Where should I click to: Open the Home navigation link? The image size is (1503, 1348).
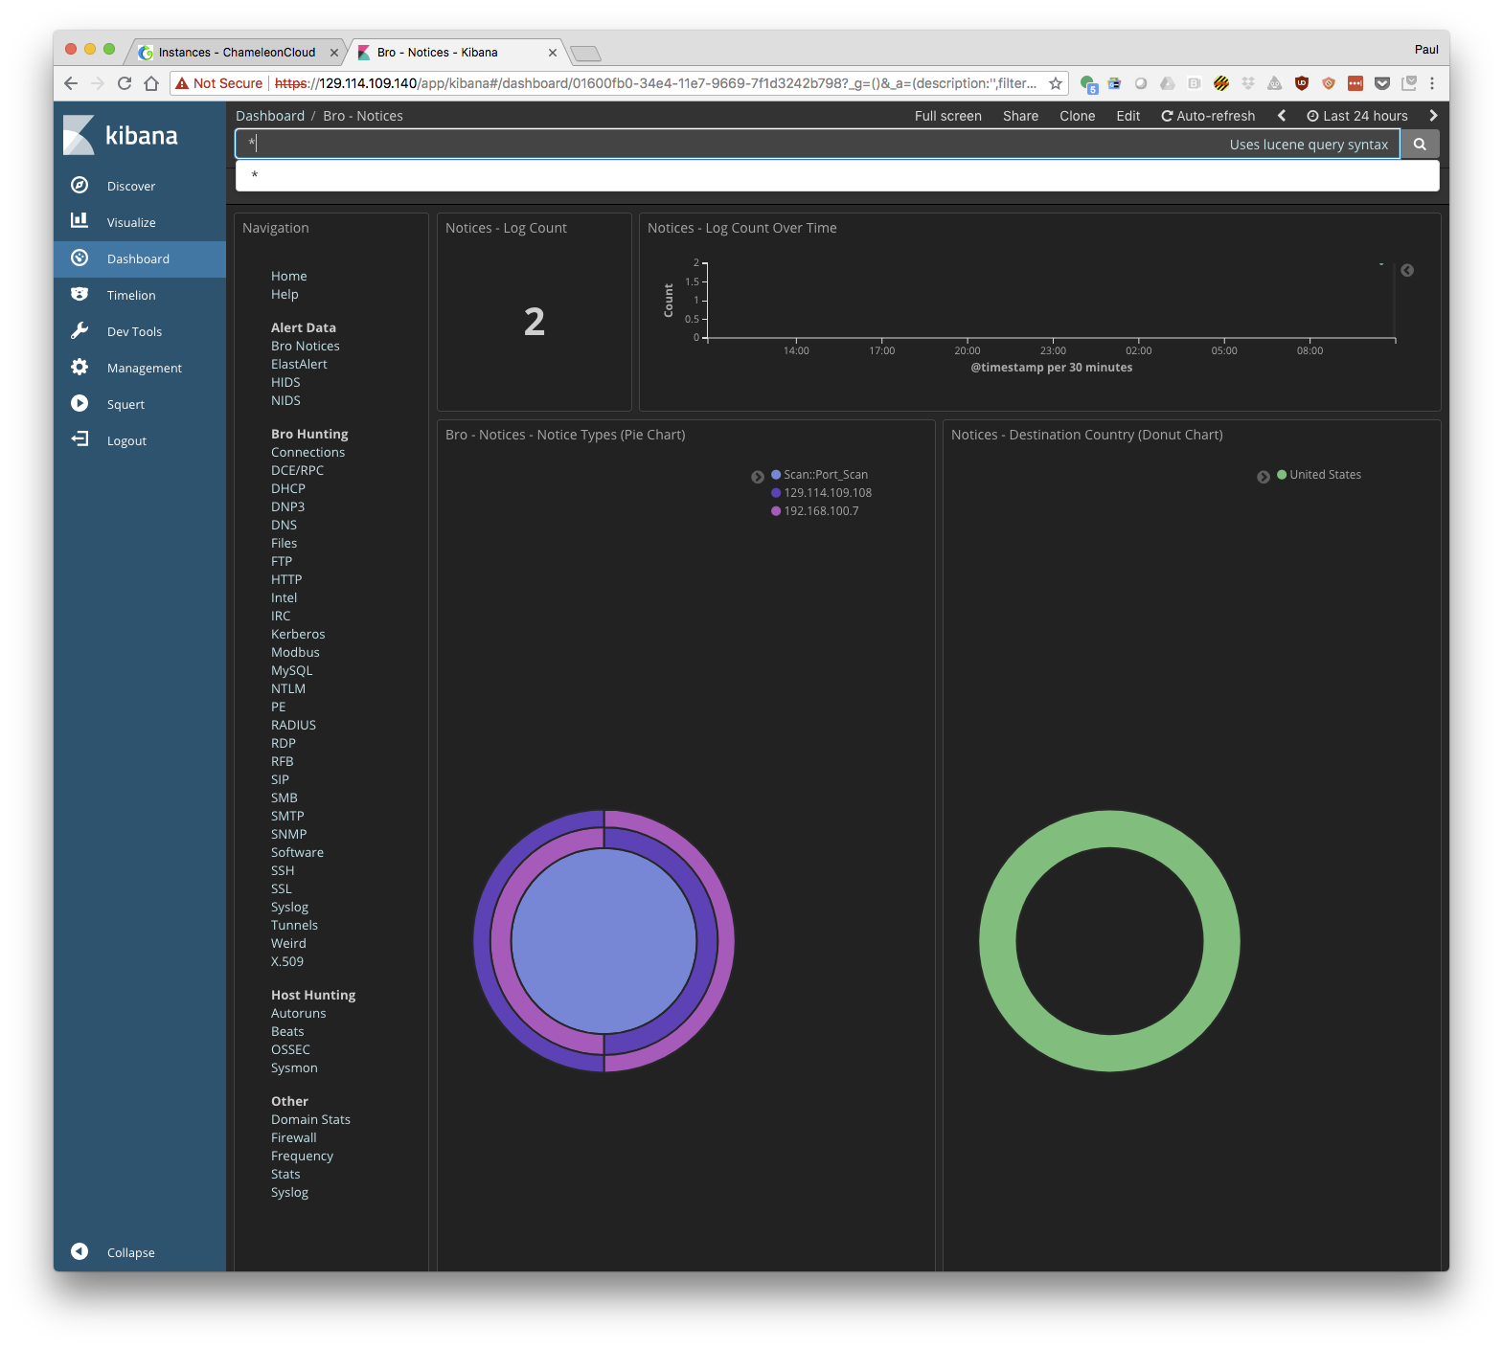point(288,276)
